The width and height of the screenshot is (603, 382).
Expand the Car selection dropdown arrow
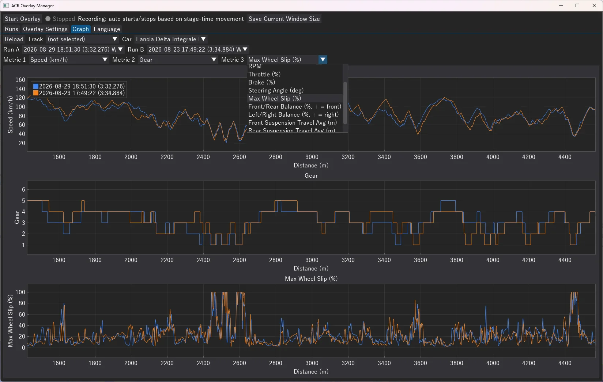203,39
